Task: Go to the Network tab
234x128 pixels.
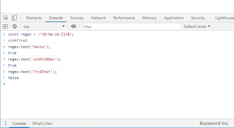Action: pyautogui.click(x=98, y=18)
